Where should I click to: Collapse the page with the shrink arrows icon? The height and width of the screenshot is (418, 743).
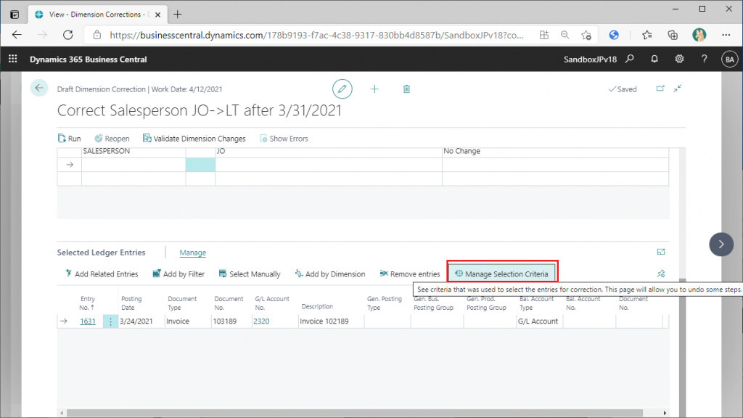point(678,89)
